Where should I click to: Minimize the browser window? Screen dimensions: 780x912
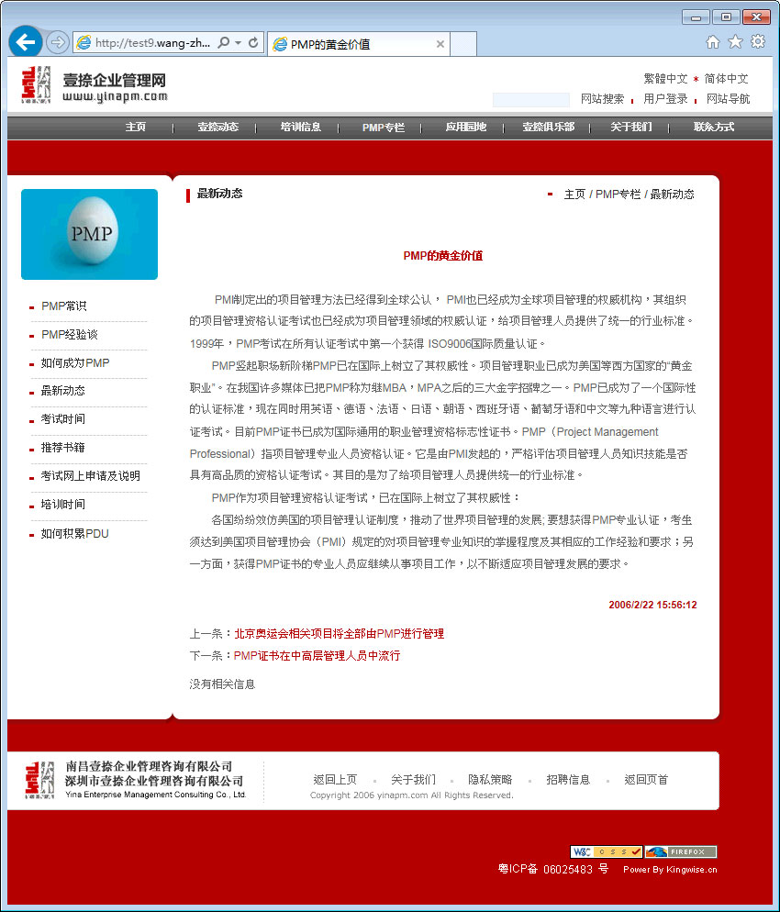[696, 17]
